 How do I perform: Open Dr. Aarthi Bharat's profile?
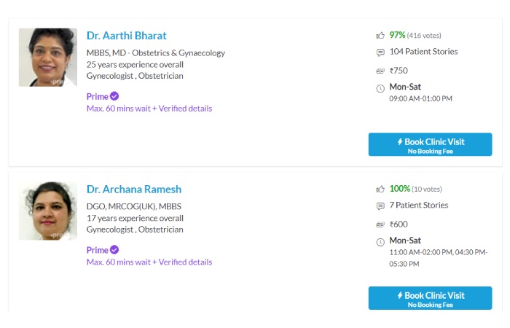tap(127, 36)
